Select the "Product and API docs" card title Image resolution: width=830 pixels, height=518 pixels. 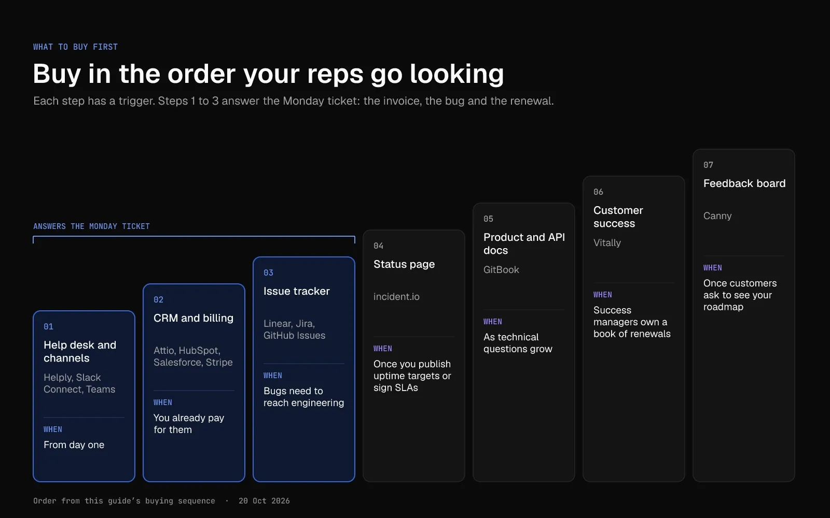[x=524, y=244]
